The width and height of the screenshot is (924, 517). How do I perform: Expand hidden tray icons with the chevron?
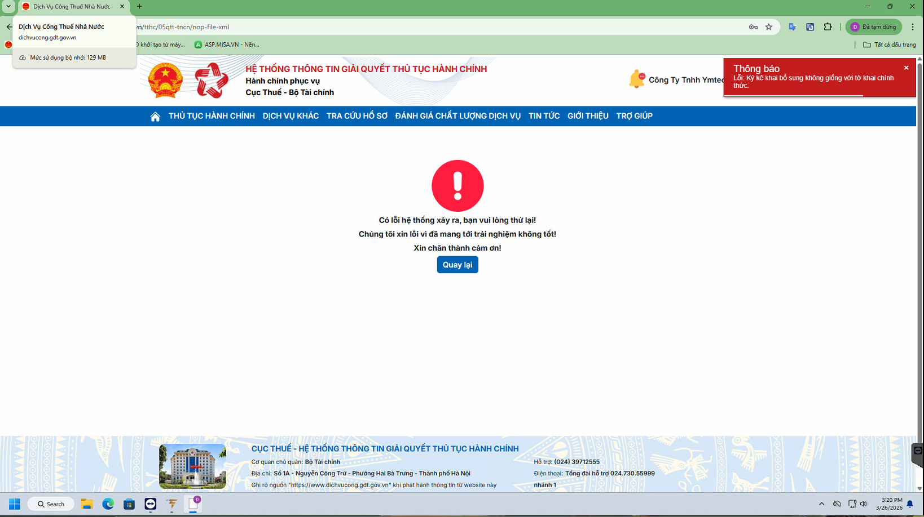[x=821, y=504]
